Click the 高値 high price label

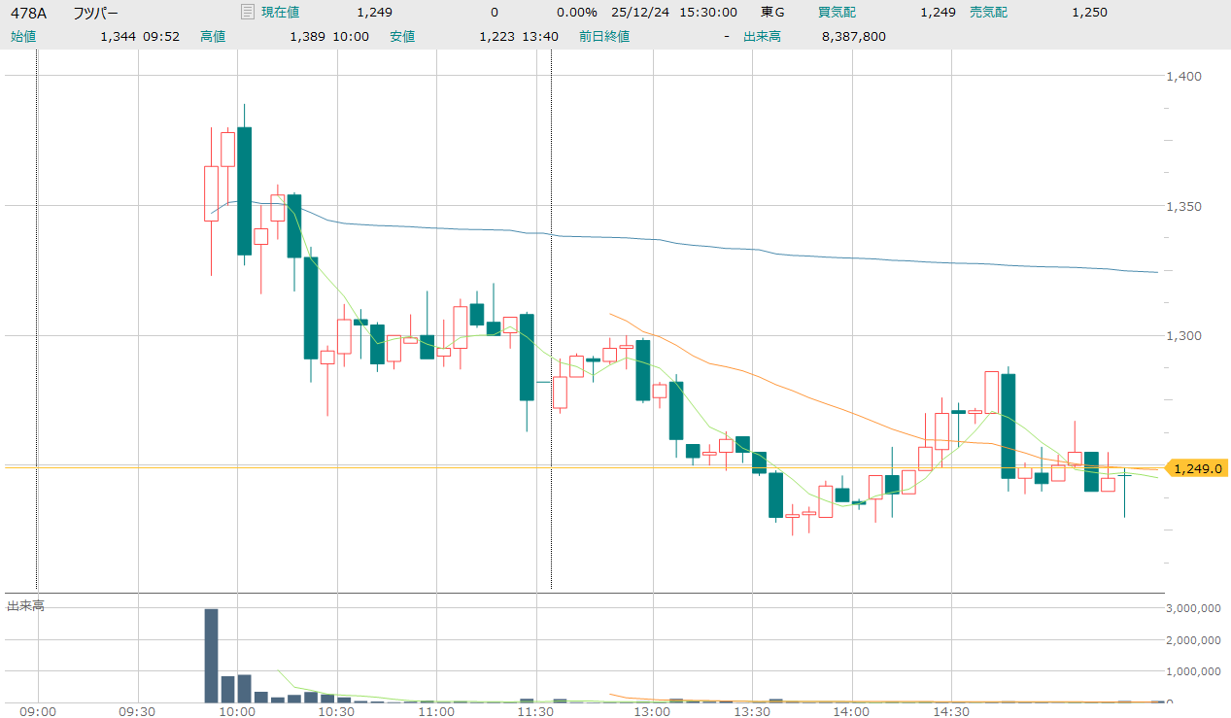coord(213,36)
